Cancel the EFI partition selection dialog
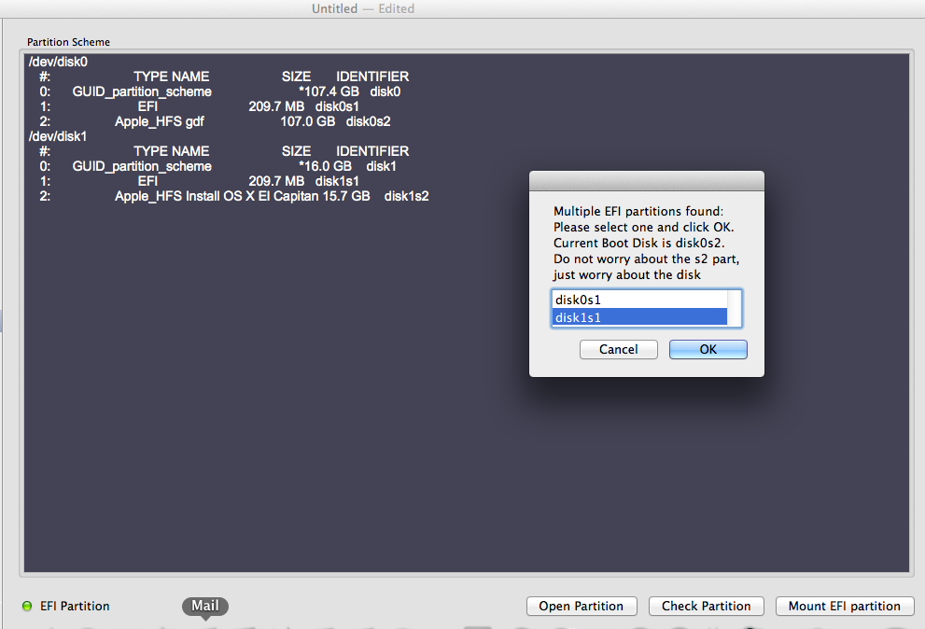The image size is (925, 629). tap(618, 349)
